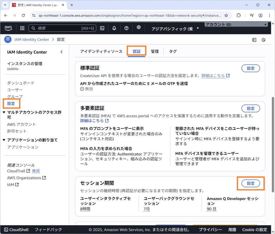275x234 pixels.
Task: Click the AWS logo home icon
Action: (8, 28)
